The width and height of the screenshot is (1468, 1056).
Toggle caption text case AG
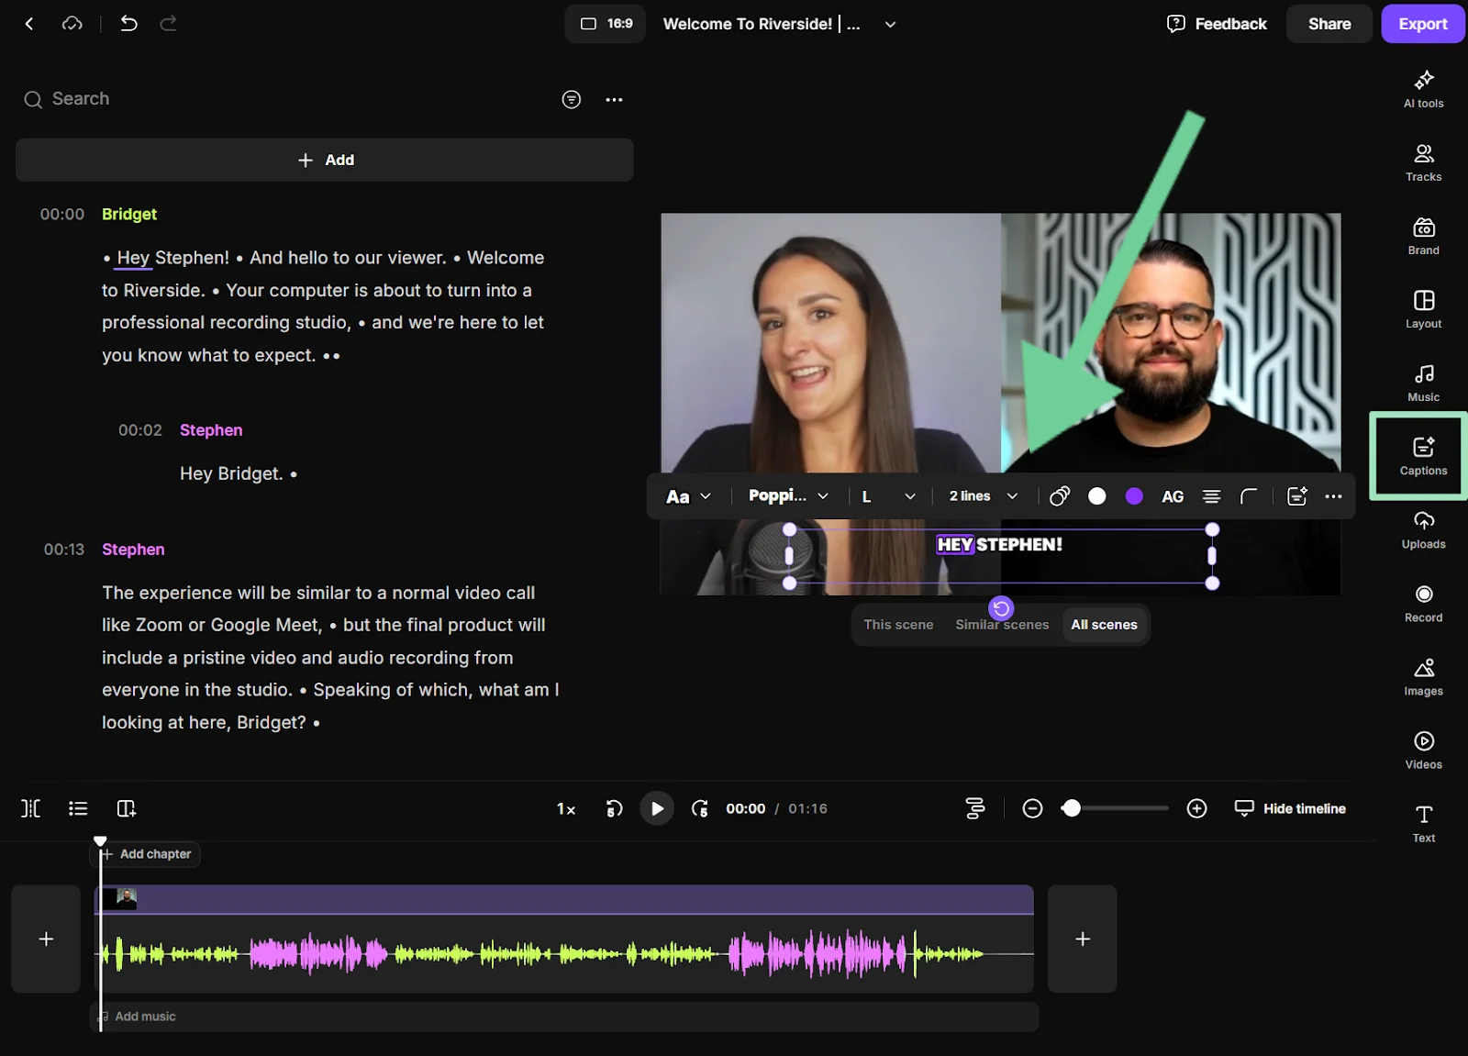point(1173,496)
